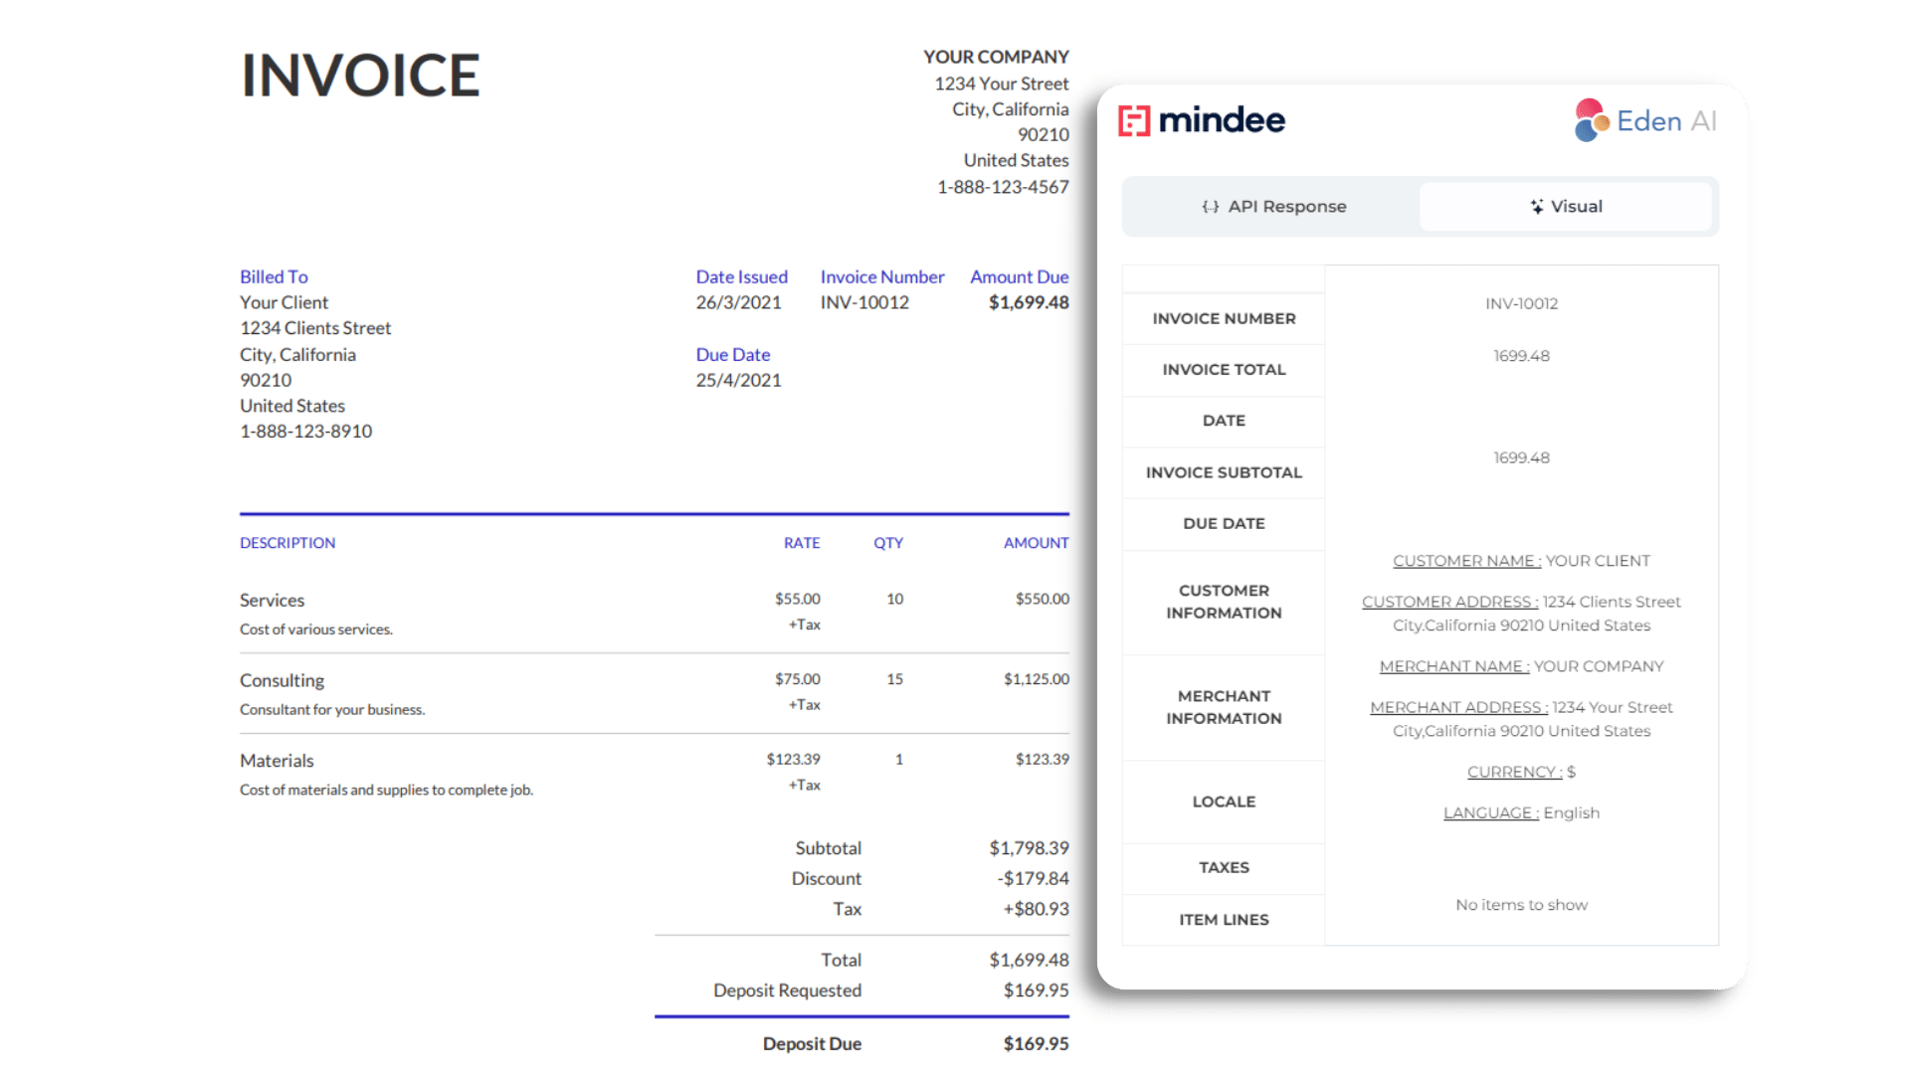
Task: Click the curly braces API Response icon
Action: click(1210, 207)
